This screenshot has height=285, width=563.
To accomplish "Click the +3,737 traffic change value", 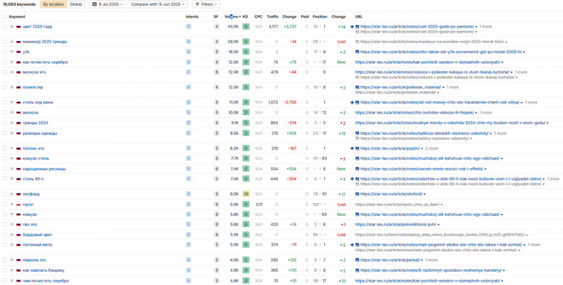I will [290, 26].
